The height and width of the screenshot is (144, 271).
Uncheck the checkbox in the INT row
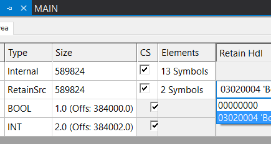pyautogui.click(x=154, y=126)
